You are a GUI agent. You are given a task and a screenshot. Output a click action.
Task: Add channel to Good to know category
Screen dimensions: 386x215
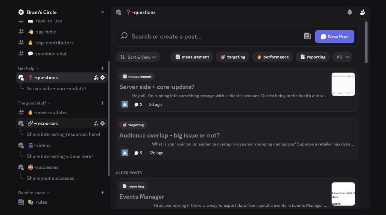pyautogui.click(x=102, y=192)
